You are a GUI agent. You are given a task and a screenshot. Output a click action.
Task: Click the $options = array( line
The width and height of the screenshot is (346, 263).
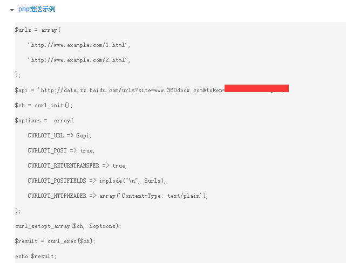tap(44, 121)
